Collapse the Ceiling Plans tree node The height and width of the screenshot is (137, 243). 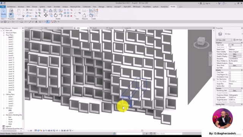tap(4, 94)
